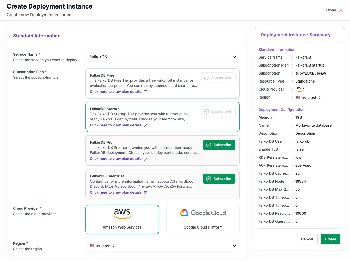Image resolution: width=350 pixels, height=261 pixels.
Task: Click the red X close icon
Action: [341, 10]
